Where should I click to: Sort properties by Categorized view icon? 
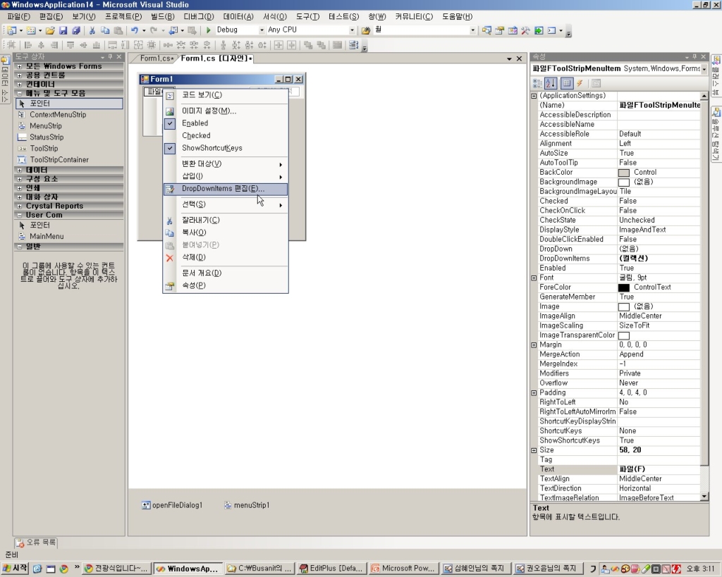[x=537, y=83]
